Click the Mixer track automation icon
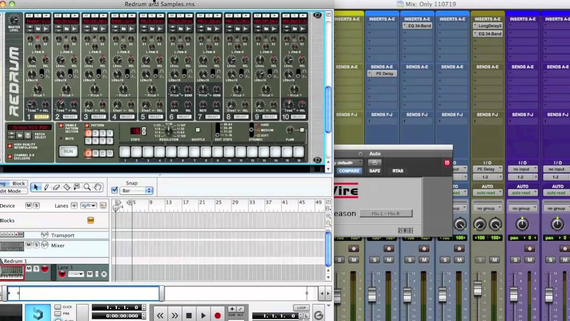570x321 pixels. coord(45,245)
